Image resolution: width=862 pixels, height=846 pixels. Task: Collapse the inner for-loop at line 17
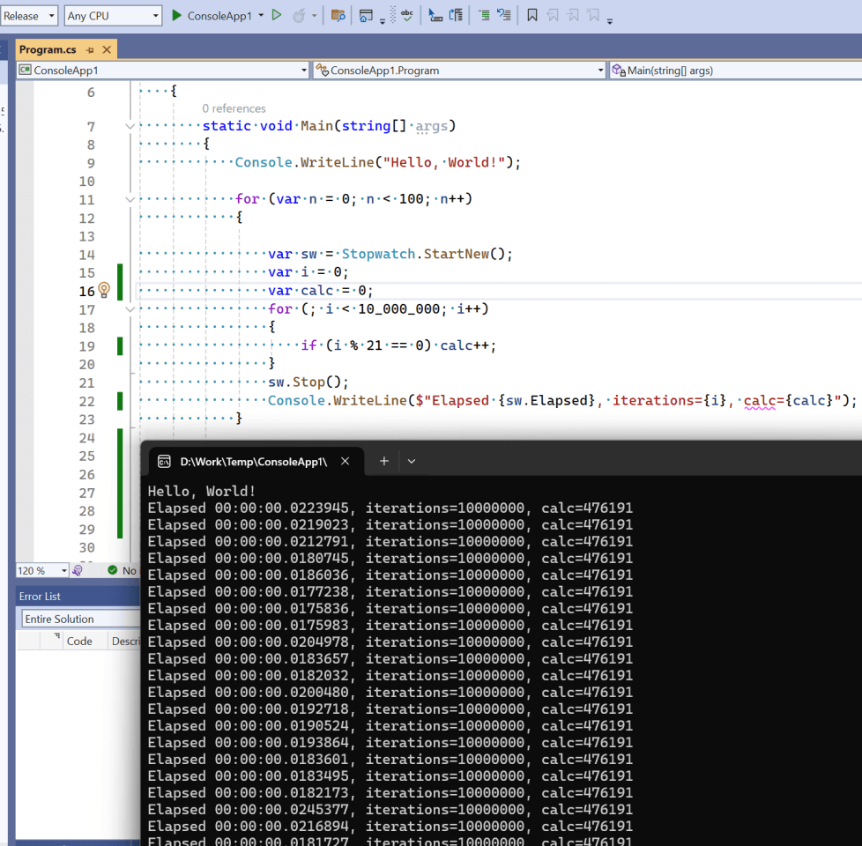click(x=130, y=309)
